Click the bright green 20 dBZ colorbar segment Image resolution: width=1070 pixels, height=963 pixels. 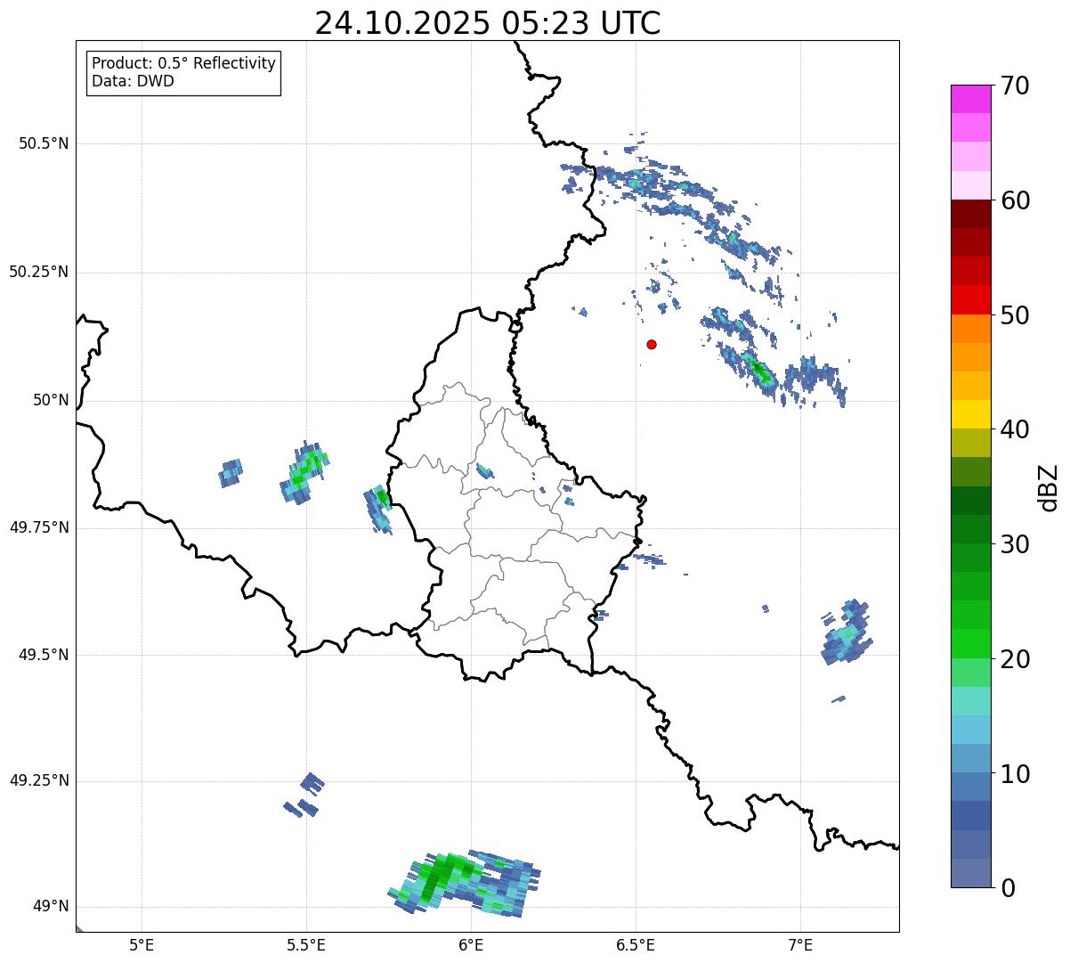coord(971,644)
